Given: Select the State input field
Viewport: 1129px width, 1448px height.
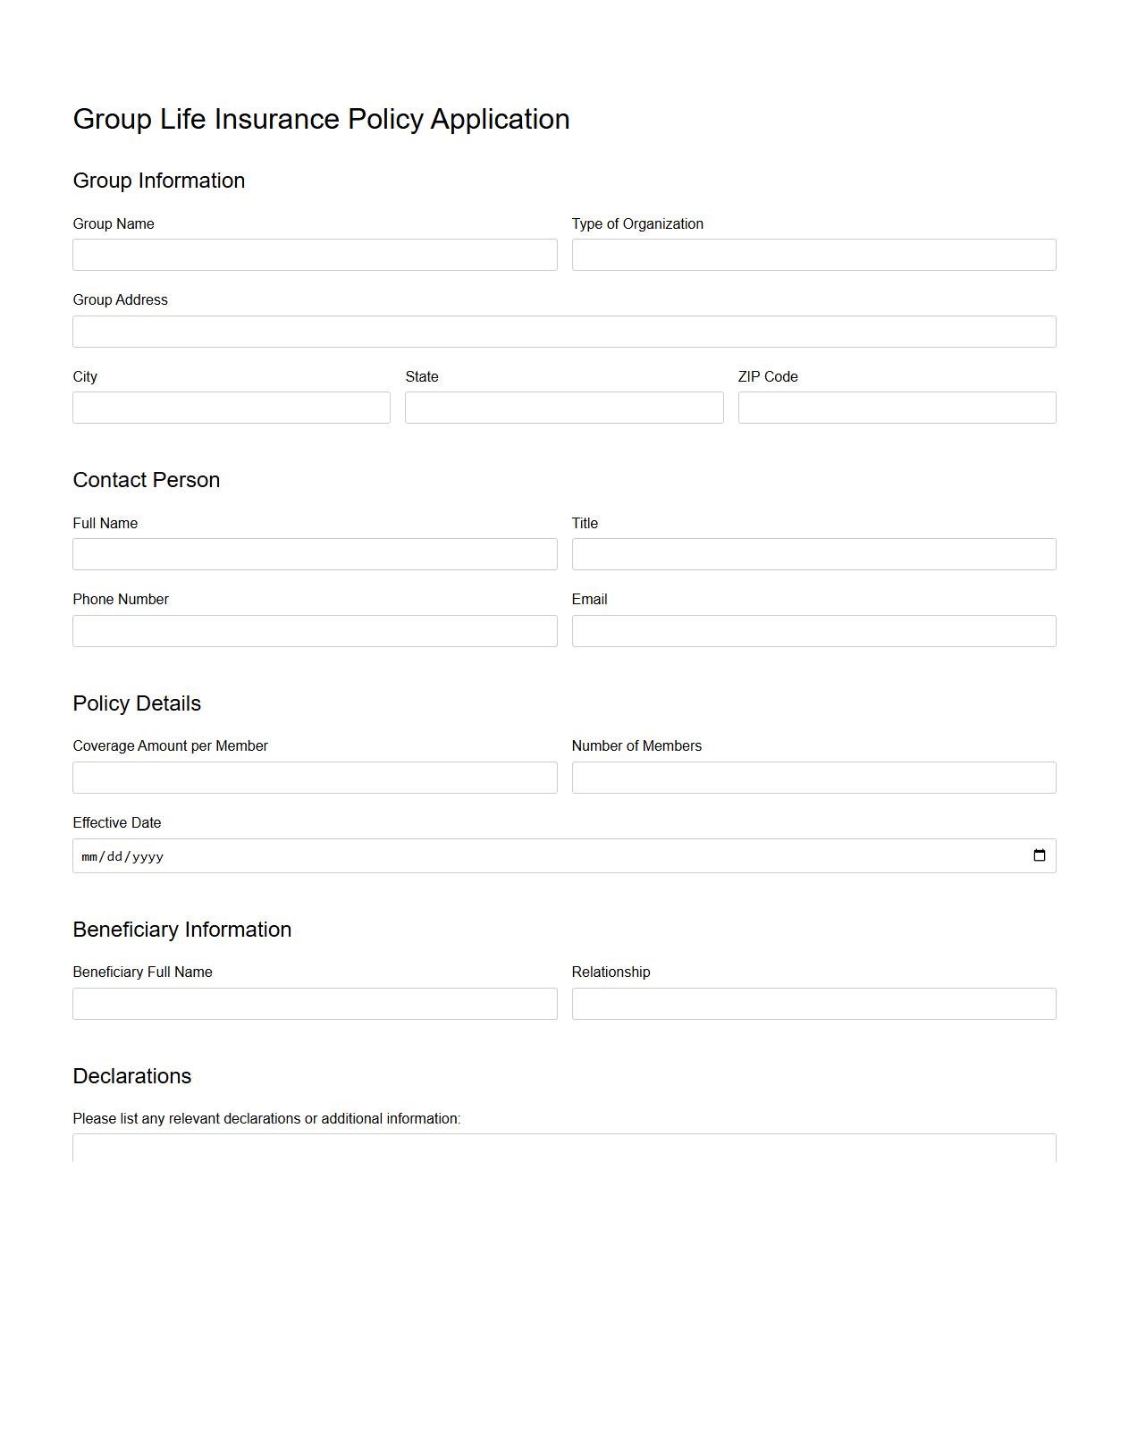Looking at the screenshot, I should [564, 408].
